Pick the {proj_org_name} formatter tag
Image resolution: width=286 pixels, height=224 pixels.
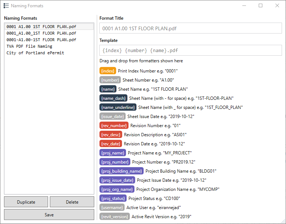click(x=117, y=189)
